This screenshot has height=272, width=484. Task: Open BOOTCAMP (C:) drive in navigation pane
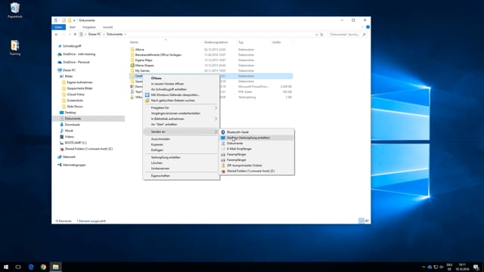(x=76, y=143)
